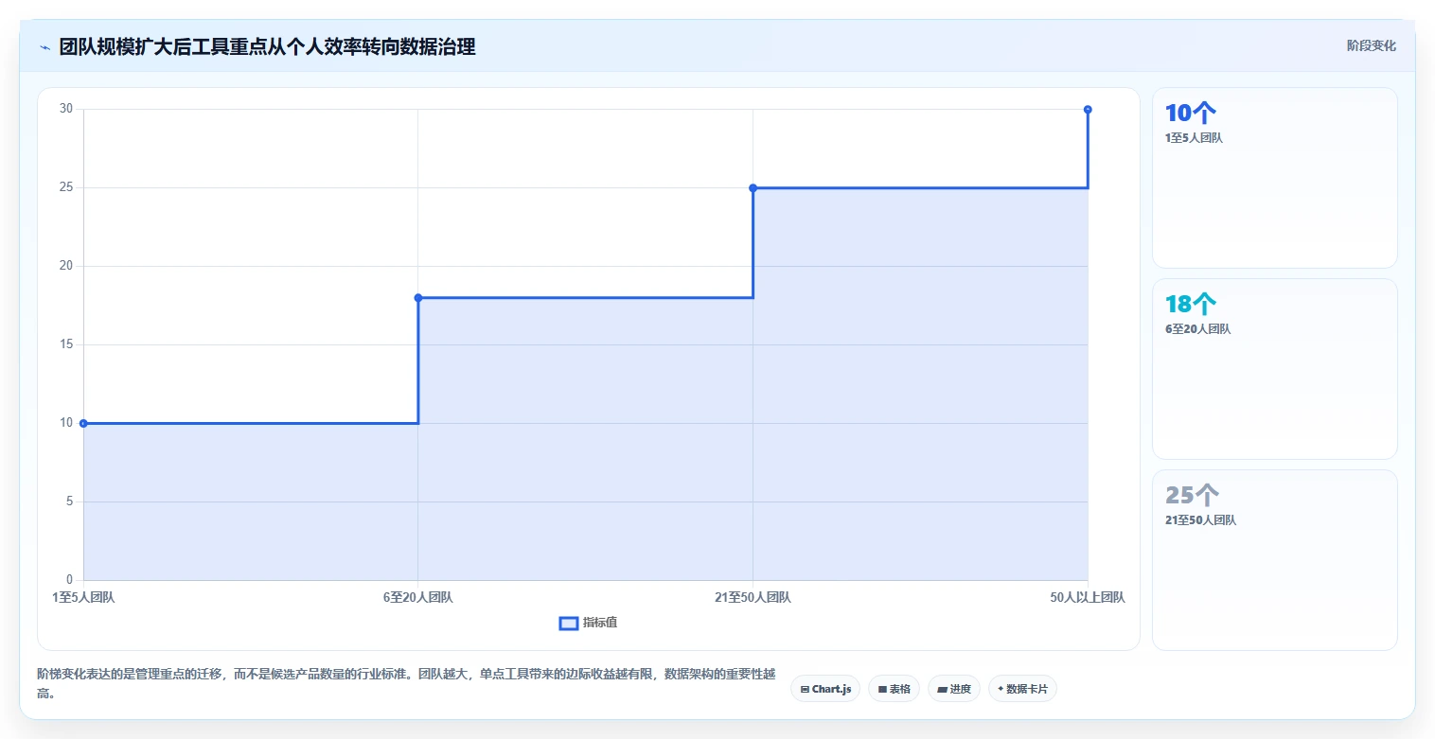Click the 21至50人团队 x-axis label
The height and width of the screenshot is (739, 1435).
point(753,597)
